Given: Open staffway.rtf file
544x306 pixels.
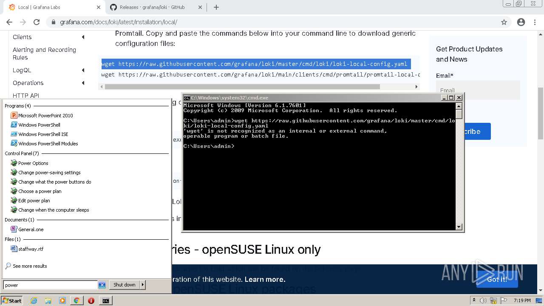Looking at the screenshot, I should click(x=27, y=249).
